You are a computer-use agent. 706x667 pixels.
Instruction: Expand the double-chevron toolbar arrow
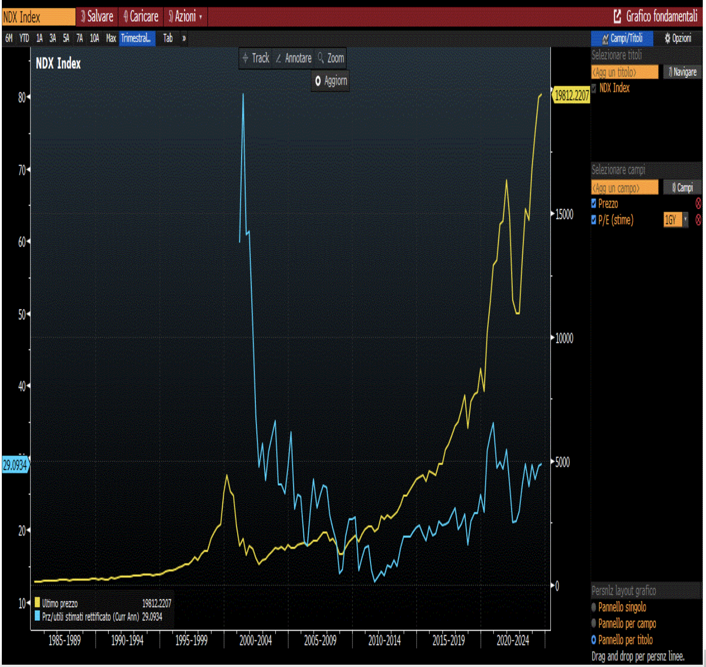[x=184, y=38]
